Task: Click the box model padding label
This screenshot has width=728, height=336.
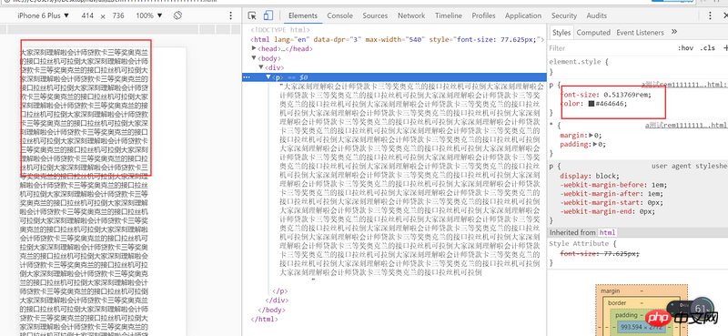Action: pos(627,315)
